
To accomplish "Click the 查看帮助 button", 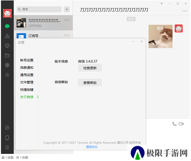I will pos(90,83).
